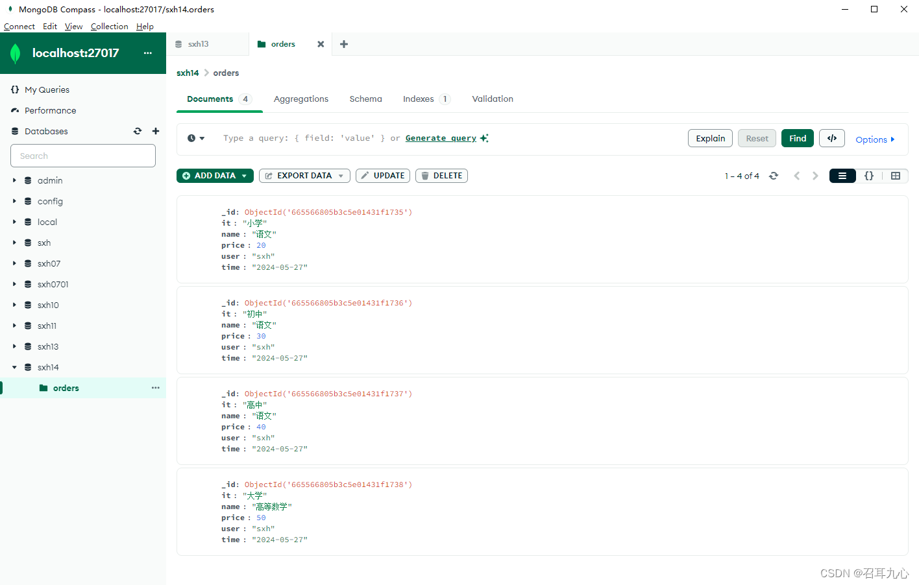Screen dimensions: 919x585
Task: Open the View menu
Action: [73, 27]
